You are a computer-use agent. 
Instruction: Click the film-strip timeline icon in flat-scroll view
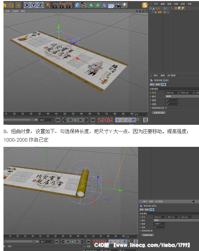click(145, 120)
